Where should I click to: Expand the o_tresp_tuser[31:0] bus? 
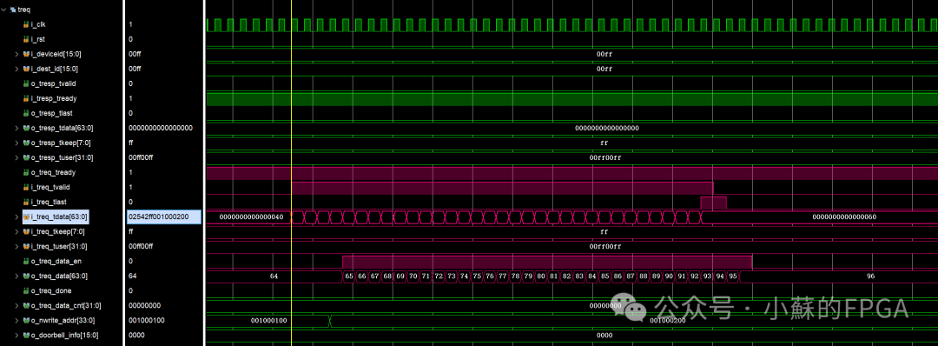coord(17,157)
